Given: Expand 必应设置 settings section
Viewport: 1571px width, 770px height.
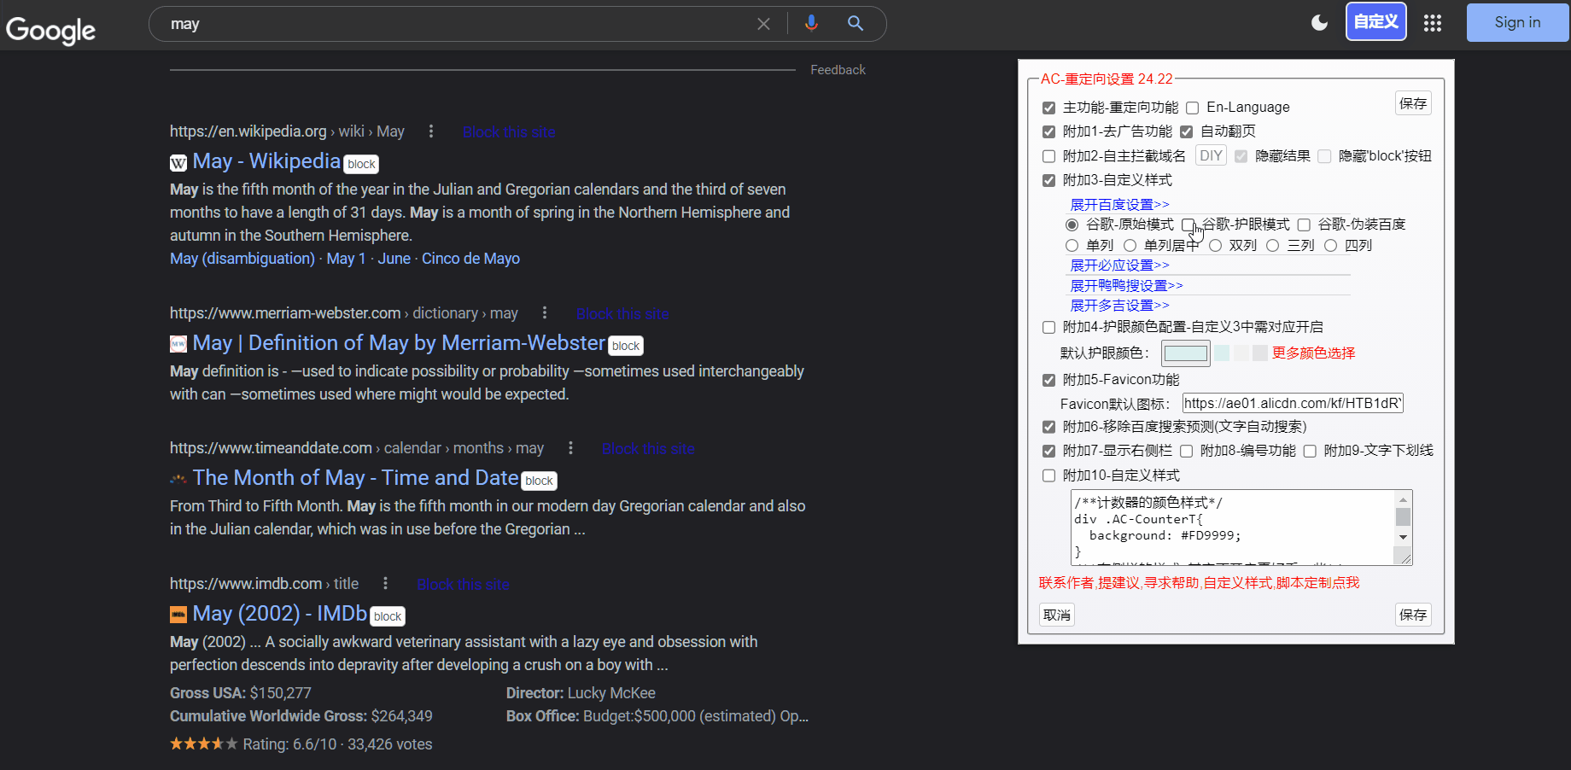Looking at the screenshot, I should click(x=1118, y=265).
